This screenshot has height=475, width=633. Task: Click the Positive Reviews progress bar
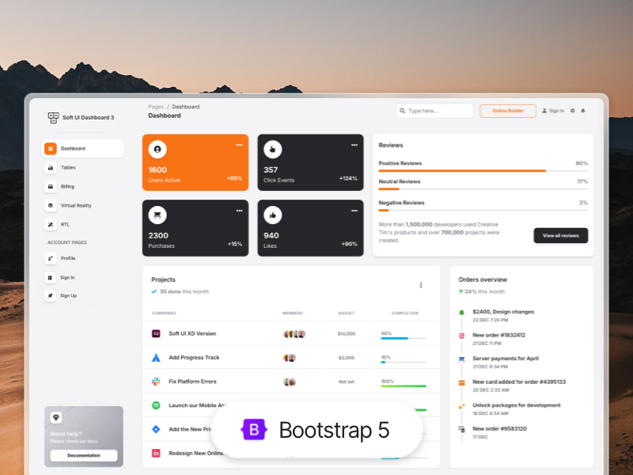[x=485, y=169]
